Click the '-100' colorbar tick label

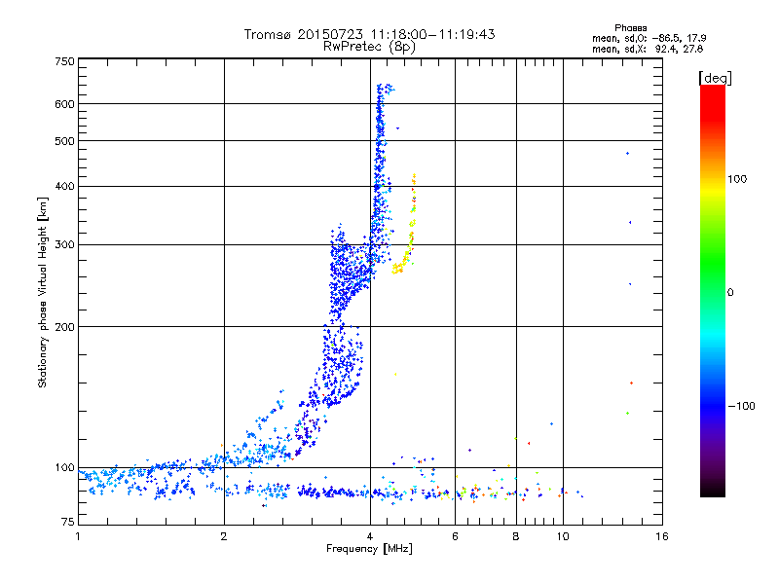(x=741, y=406)
